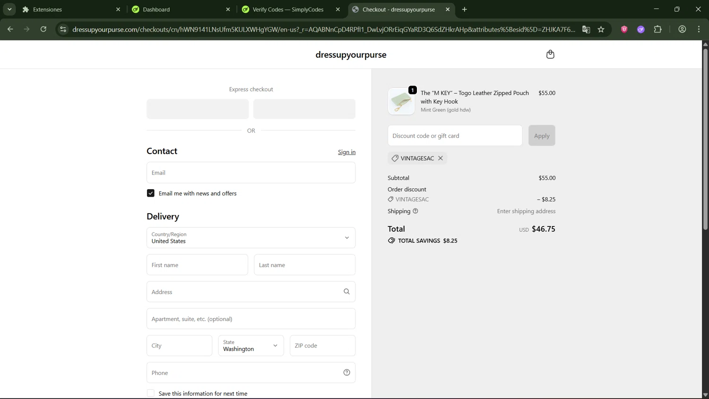Click the page vertical scrollbar
The width and height of the screenshot is (709, 399).
705,139
